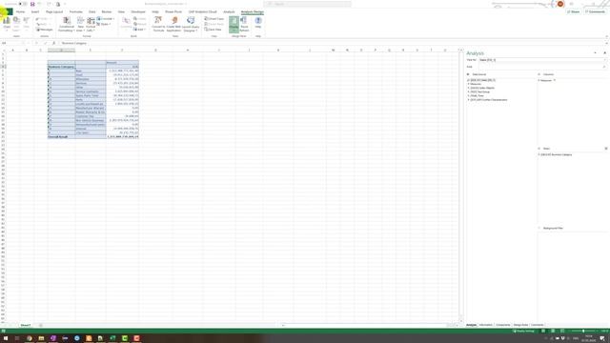This screenshot has height=343, width=610.
Task: Open the Comments button at top right
Action: point(595,12)
